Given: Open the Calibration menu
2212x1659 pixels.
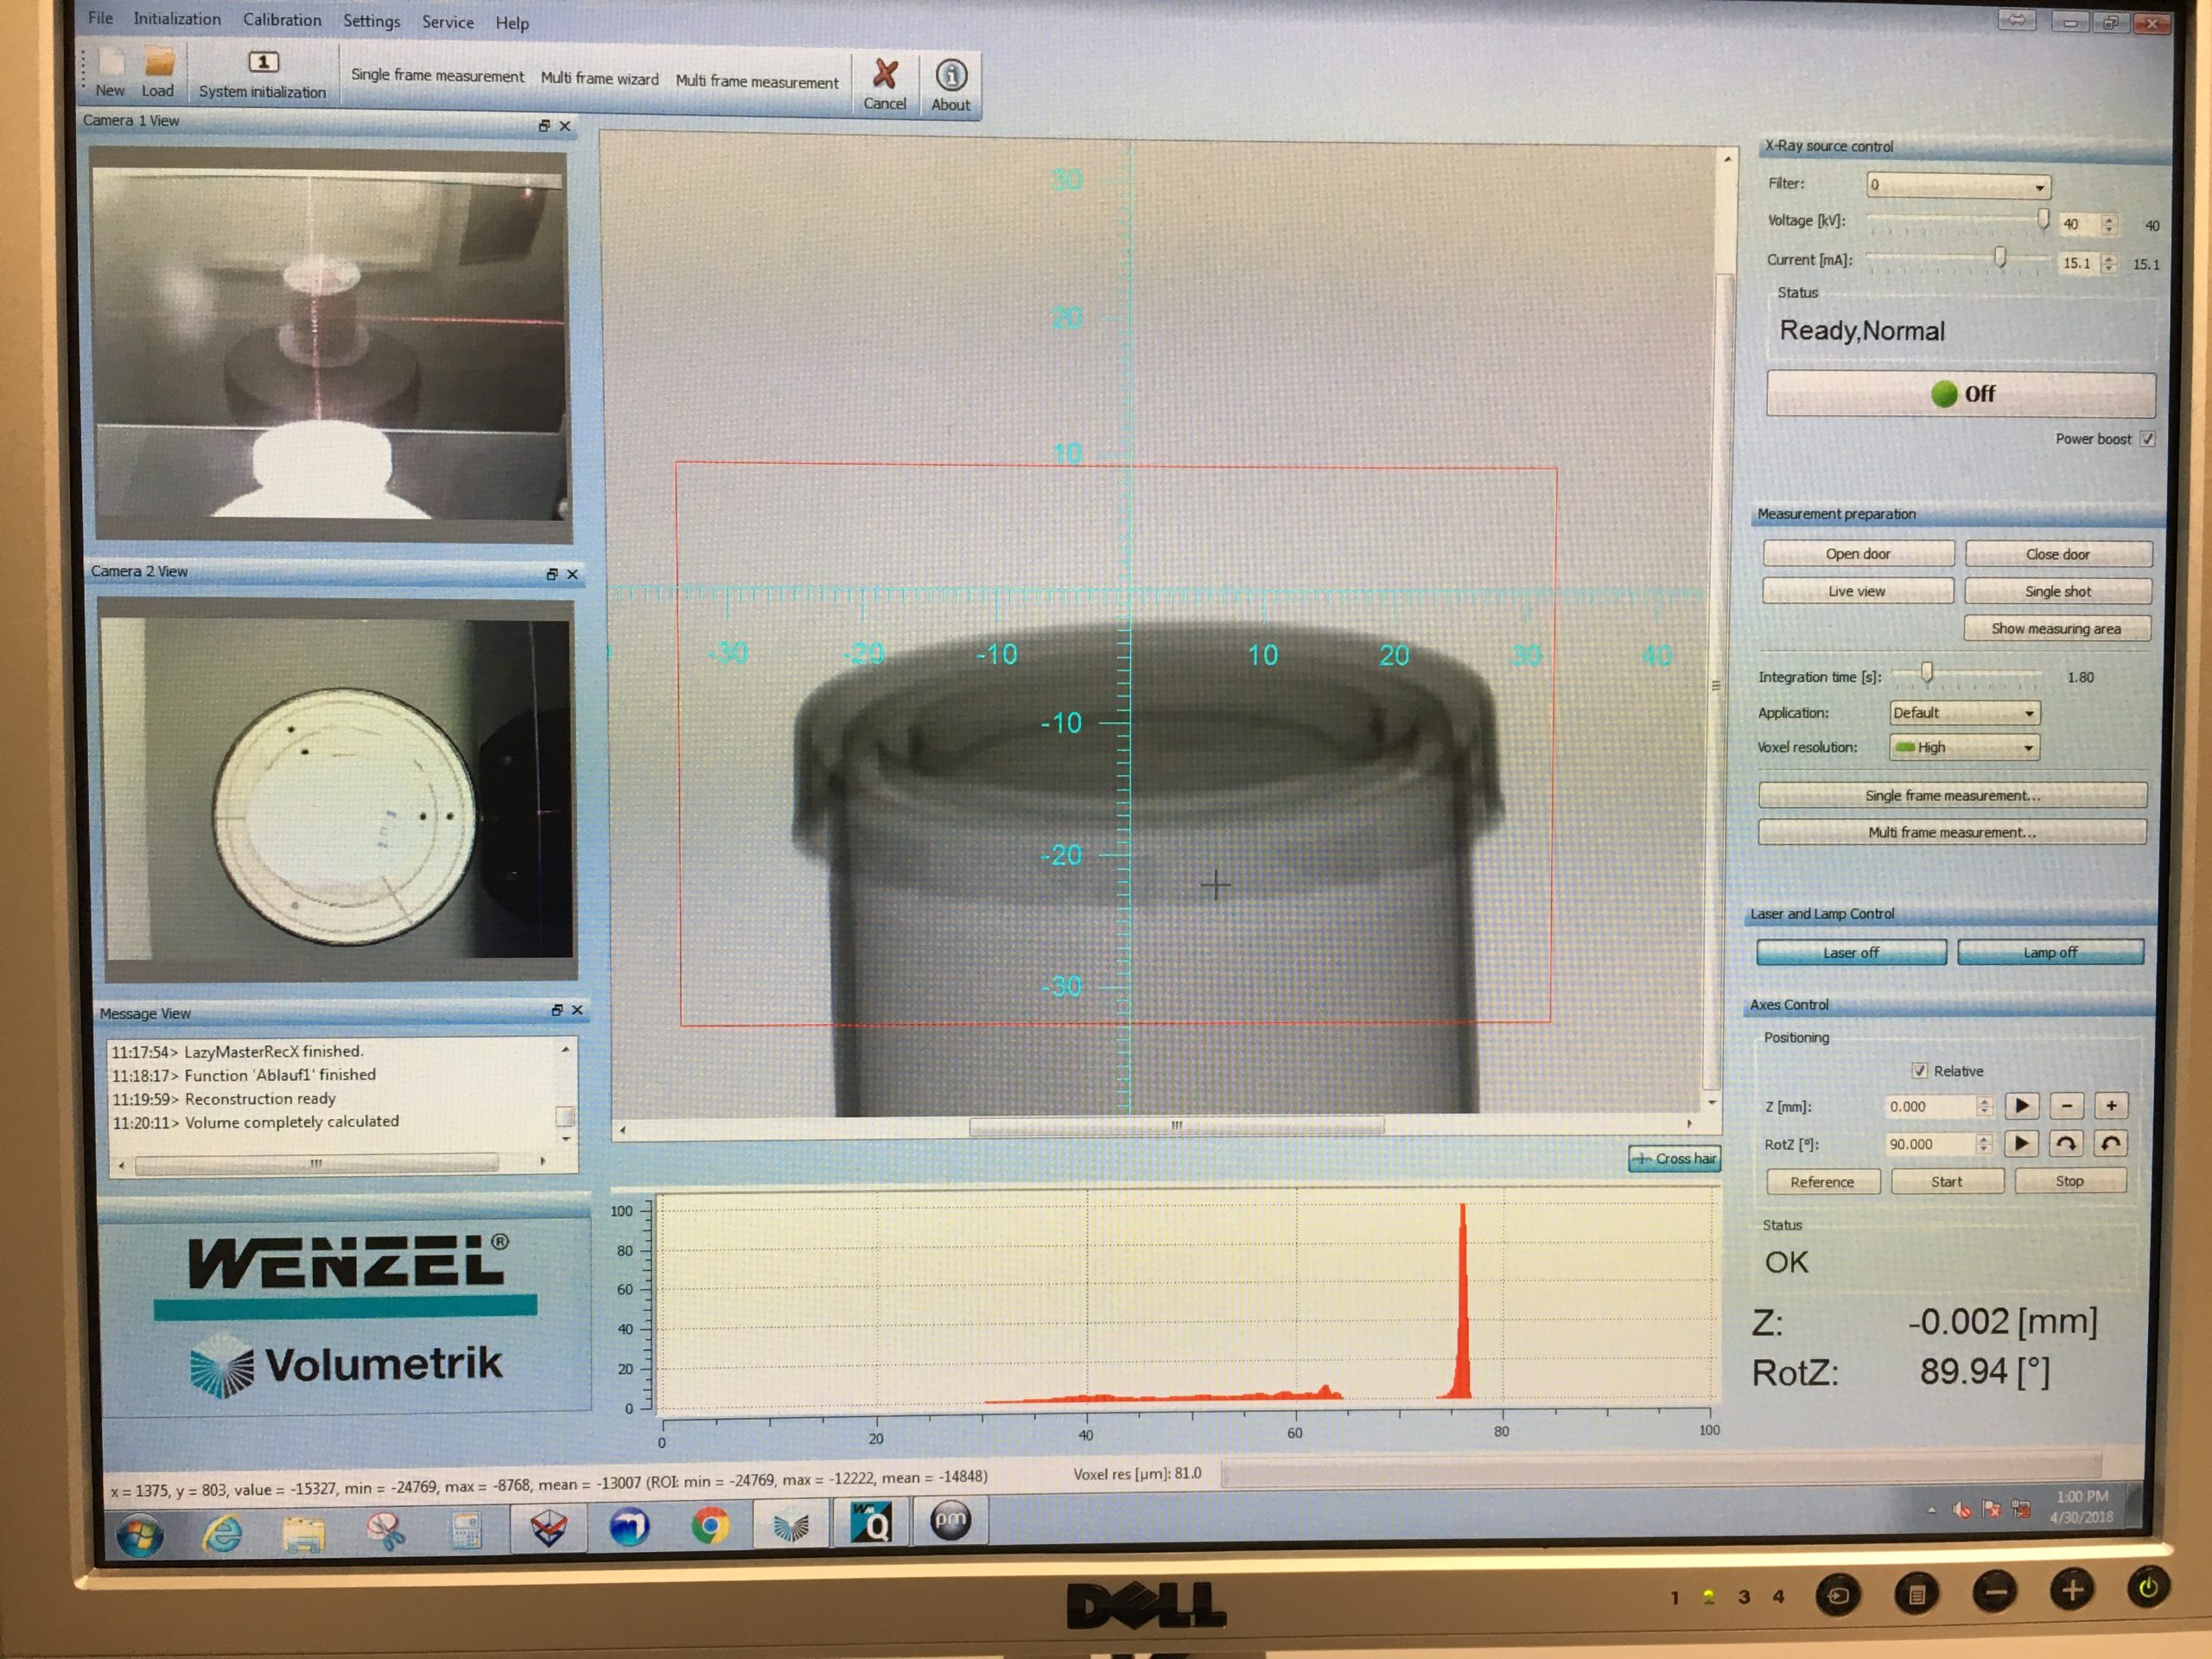Looking at the screenshot, I should click(282, 20).
